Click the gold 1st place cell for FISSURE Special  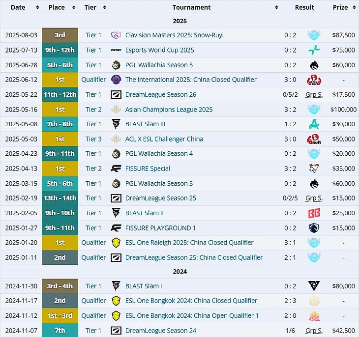[x=60, y=168]
